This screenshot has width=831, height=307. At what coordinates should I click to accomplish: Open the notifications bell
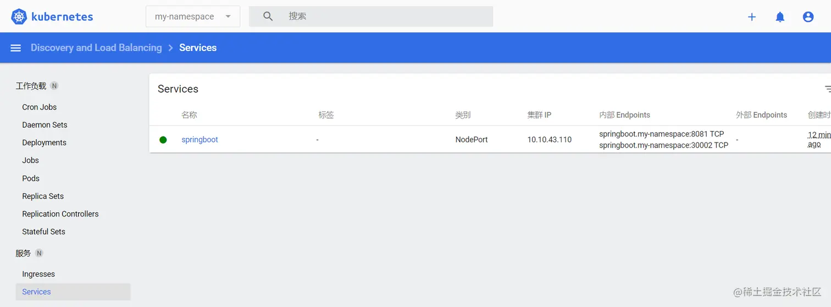[x=780, y=17]
